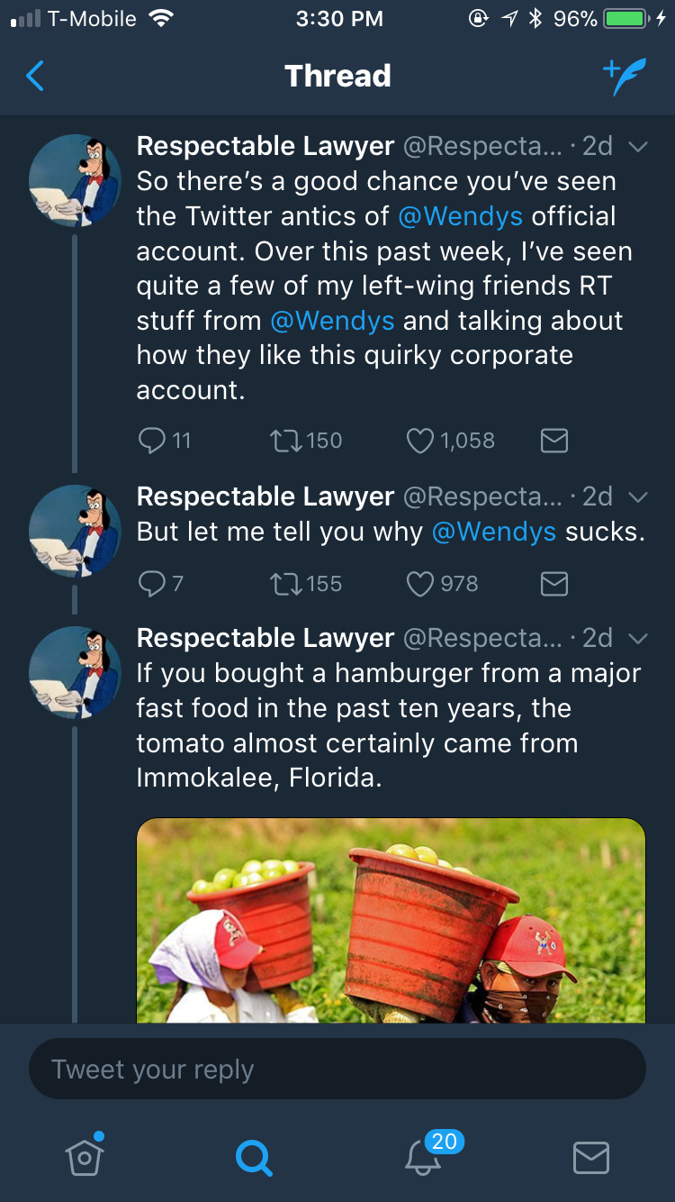Switch to the Search tab
This screenshot has width=675, height=1202.
coord(253,1158)
